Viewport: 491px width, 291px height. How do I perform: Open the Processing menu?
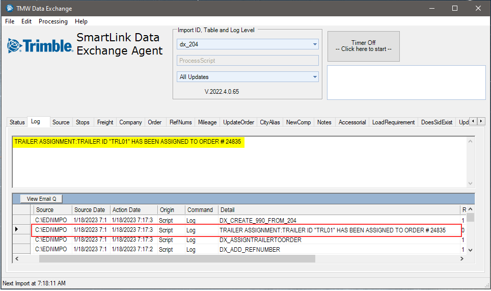tap(53, 21)
